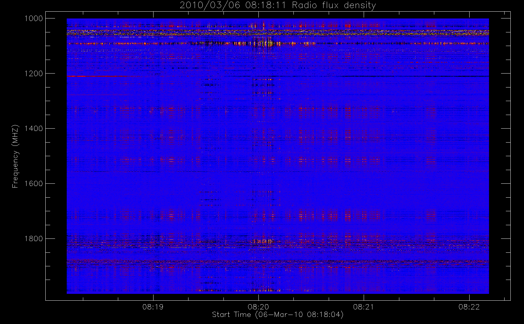
Task: Select the 1000 frequency tick label
Action: 34,18
